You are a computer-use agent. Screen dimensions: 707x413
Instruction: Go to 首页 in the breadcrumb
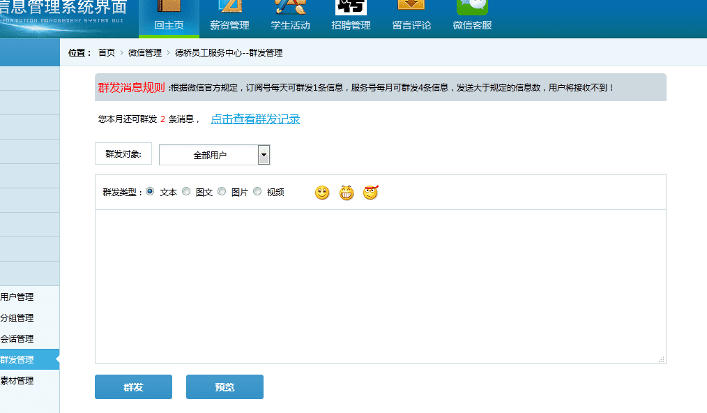(x=105, y=52)
